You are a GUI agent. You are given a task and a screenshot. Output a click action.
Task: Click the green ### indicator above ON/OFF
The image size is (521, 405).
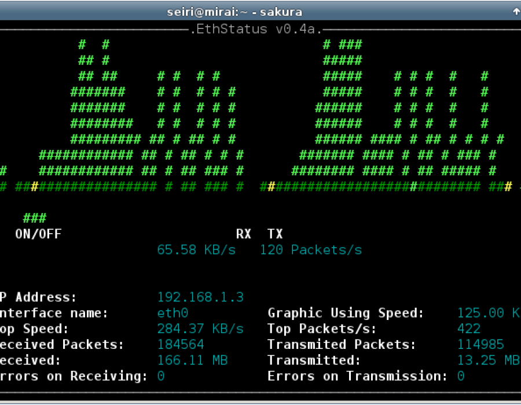pos(35,218)
